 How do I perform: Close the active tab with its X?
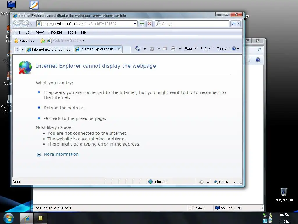pos(119,49)
